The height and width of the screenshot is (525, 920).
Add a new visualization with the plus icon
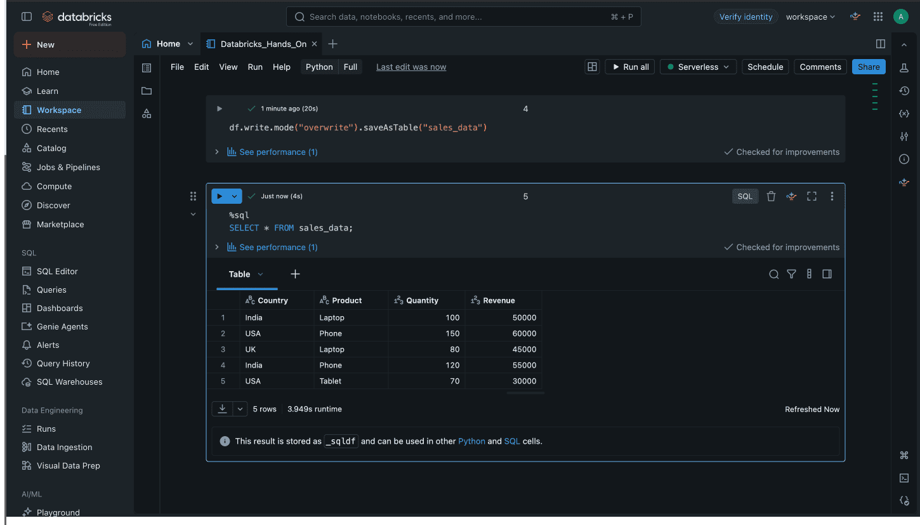[x=295, y=274]
